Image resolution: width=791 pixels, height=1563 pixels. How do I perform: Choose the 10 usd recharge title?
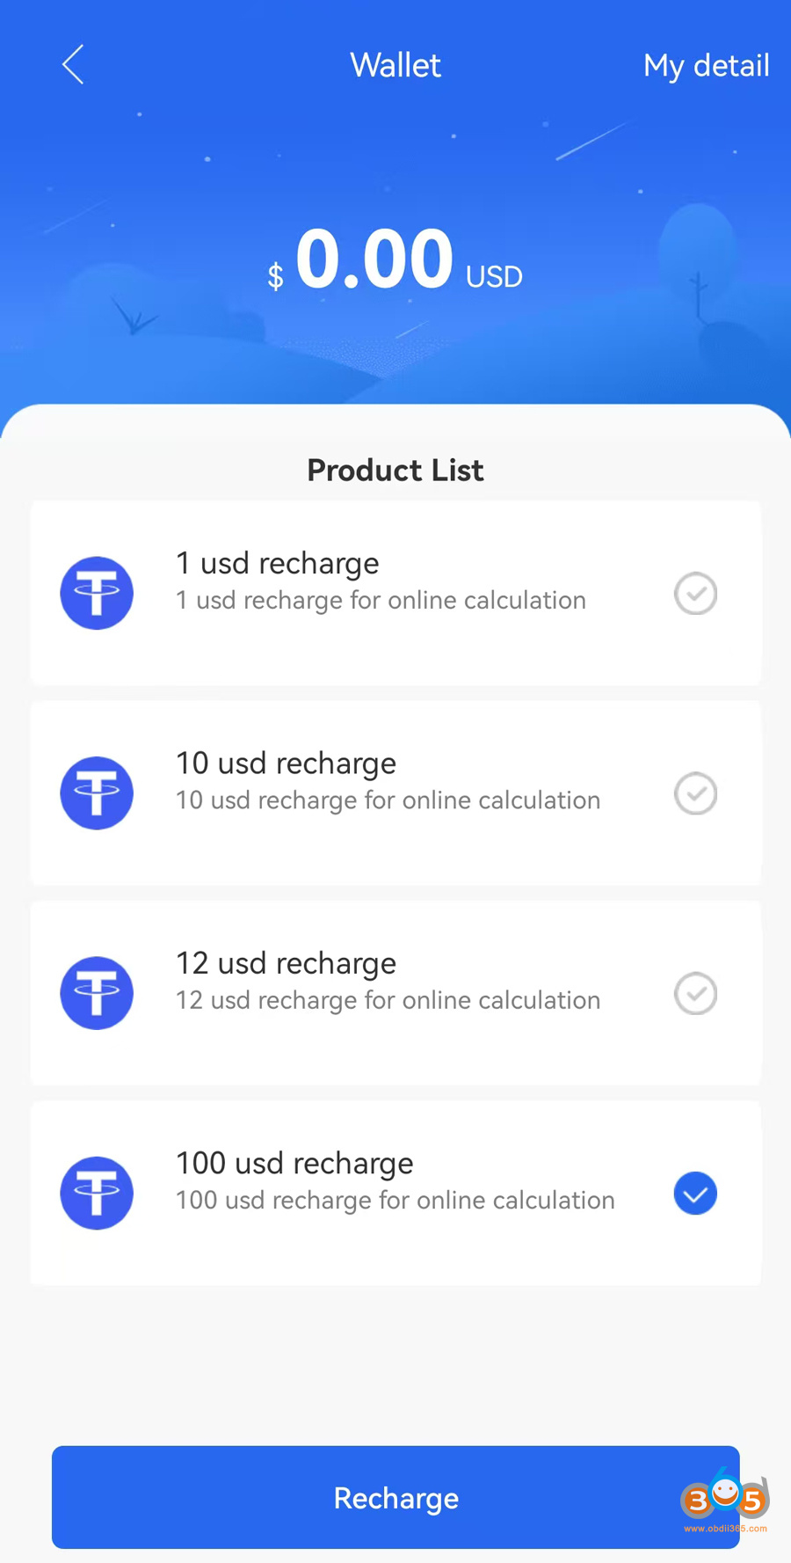pos(286,763)
